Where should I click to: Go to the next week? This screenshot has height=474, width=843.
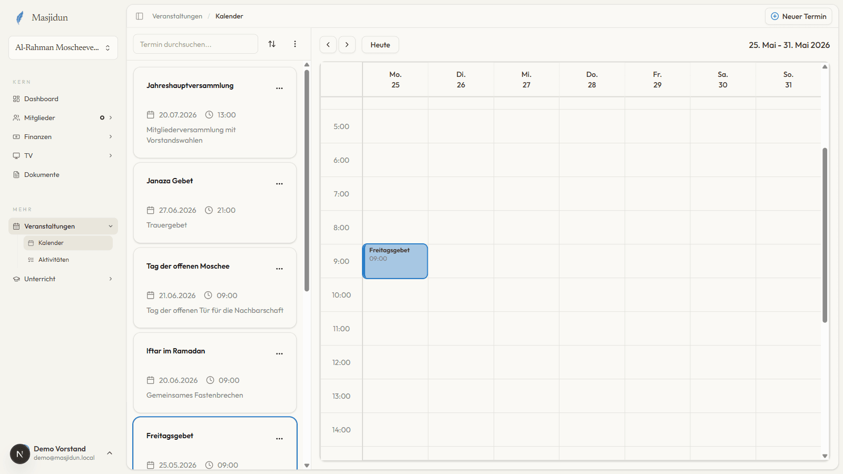point(347,45)
